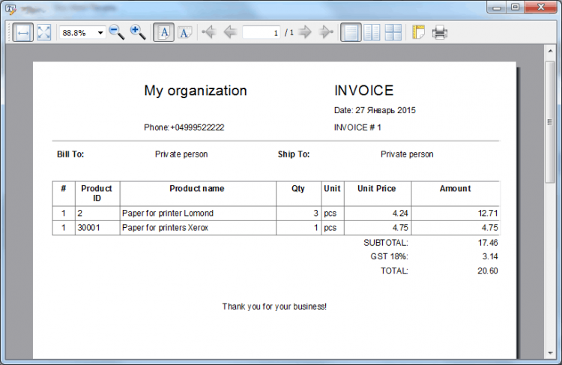Switch to two-page layout view

click(372, 33)
